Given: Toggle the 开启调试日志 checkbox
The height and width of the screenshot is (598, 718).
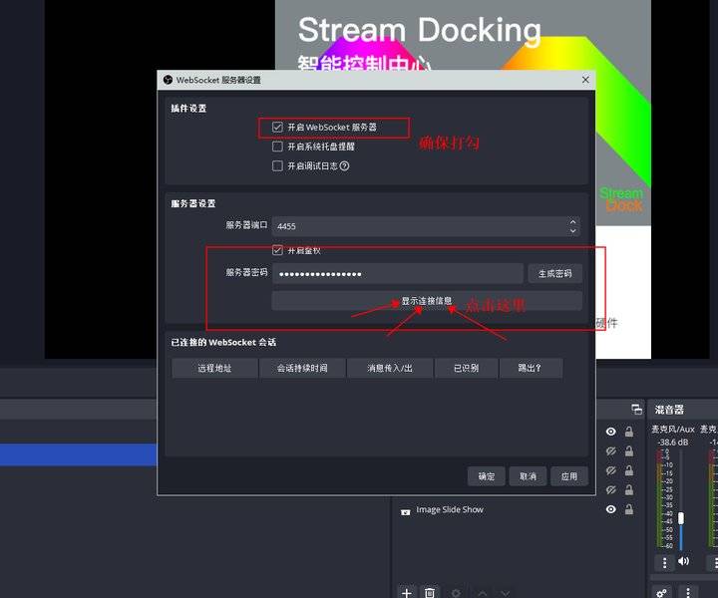Looking at the screenshot, I should tap(277, 165).
